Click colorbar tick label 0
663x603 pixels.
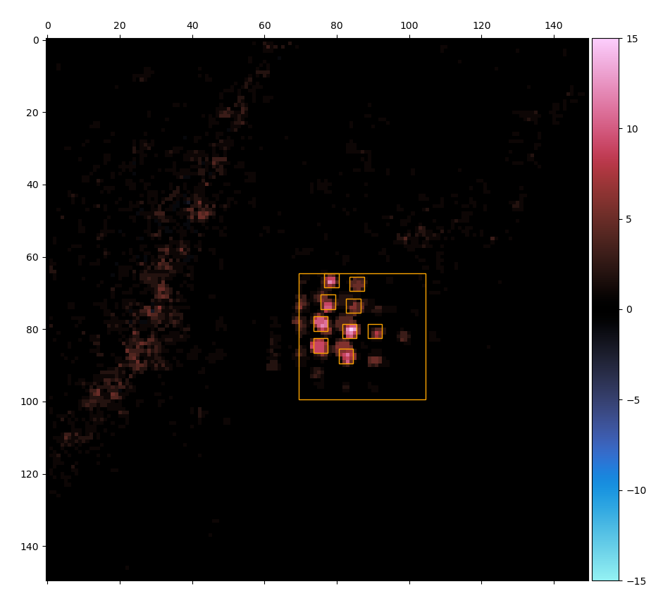pos(629,309)
